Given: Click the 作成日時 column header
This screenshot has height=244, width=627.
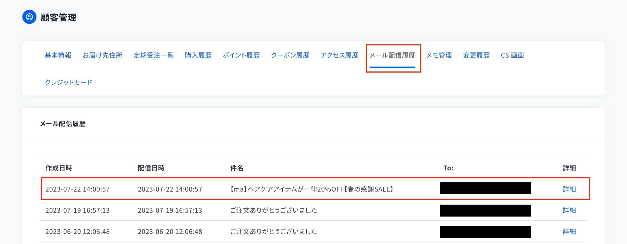Looking at the screenshot, I should tap(59, 168).
